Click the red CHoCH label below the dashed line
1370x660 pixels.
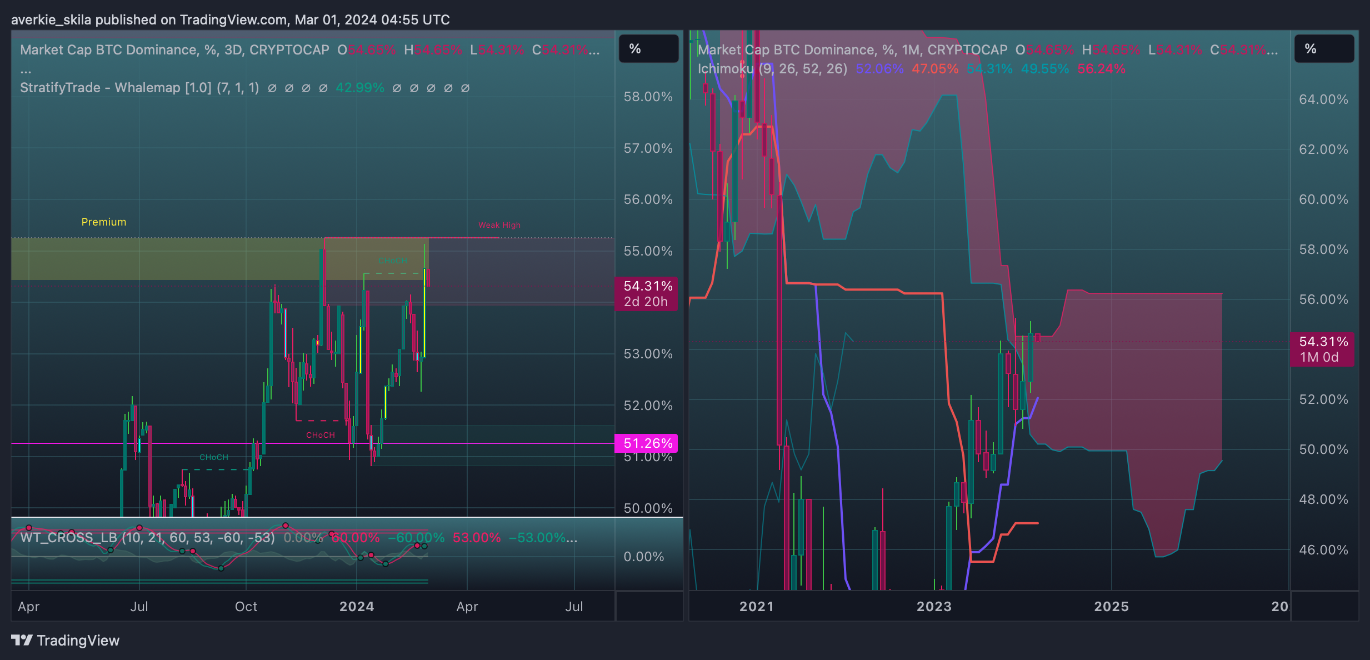[x=321, y=435]
